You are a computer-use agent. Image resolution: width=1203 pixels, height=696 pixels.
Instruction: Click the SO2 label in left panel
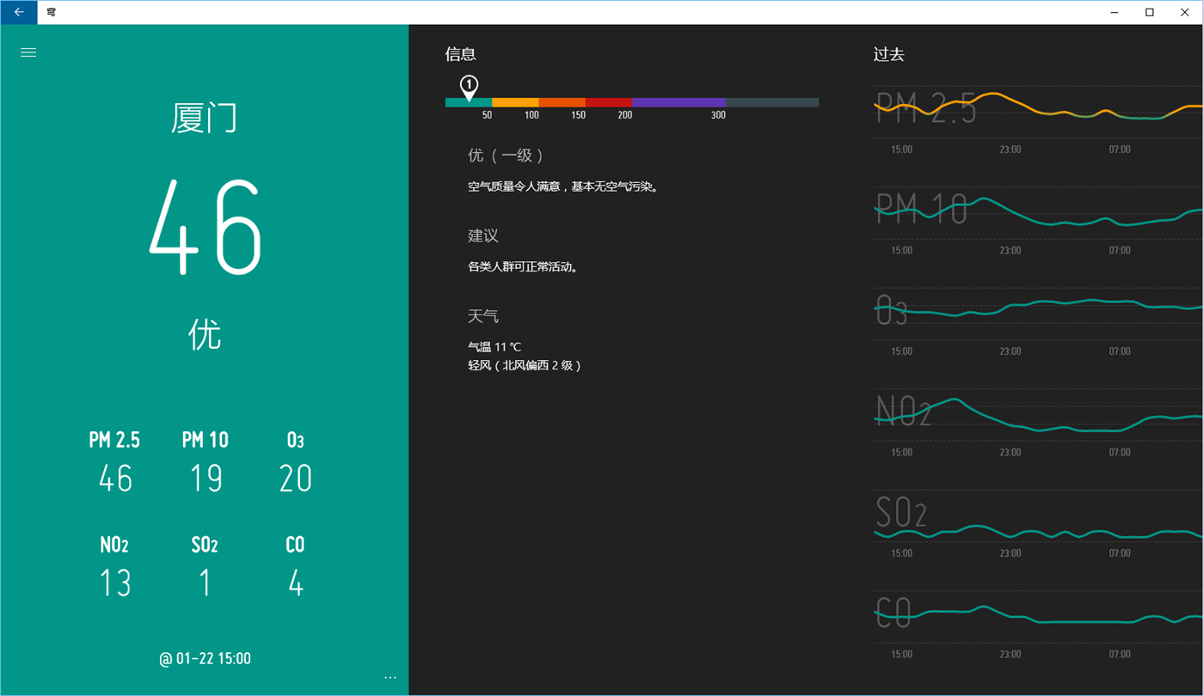205,545
